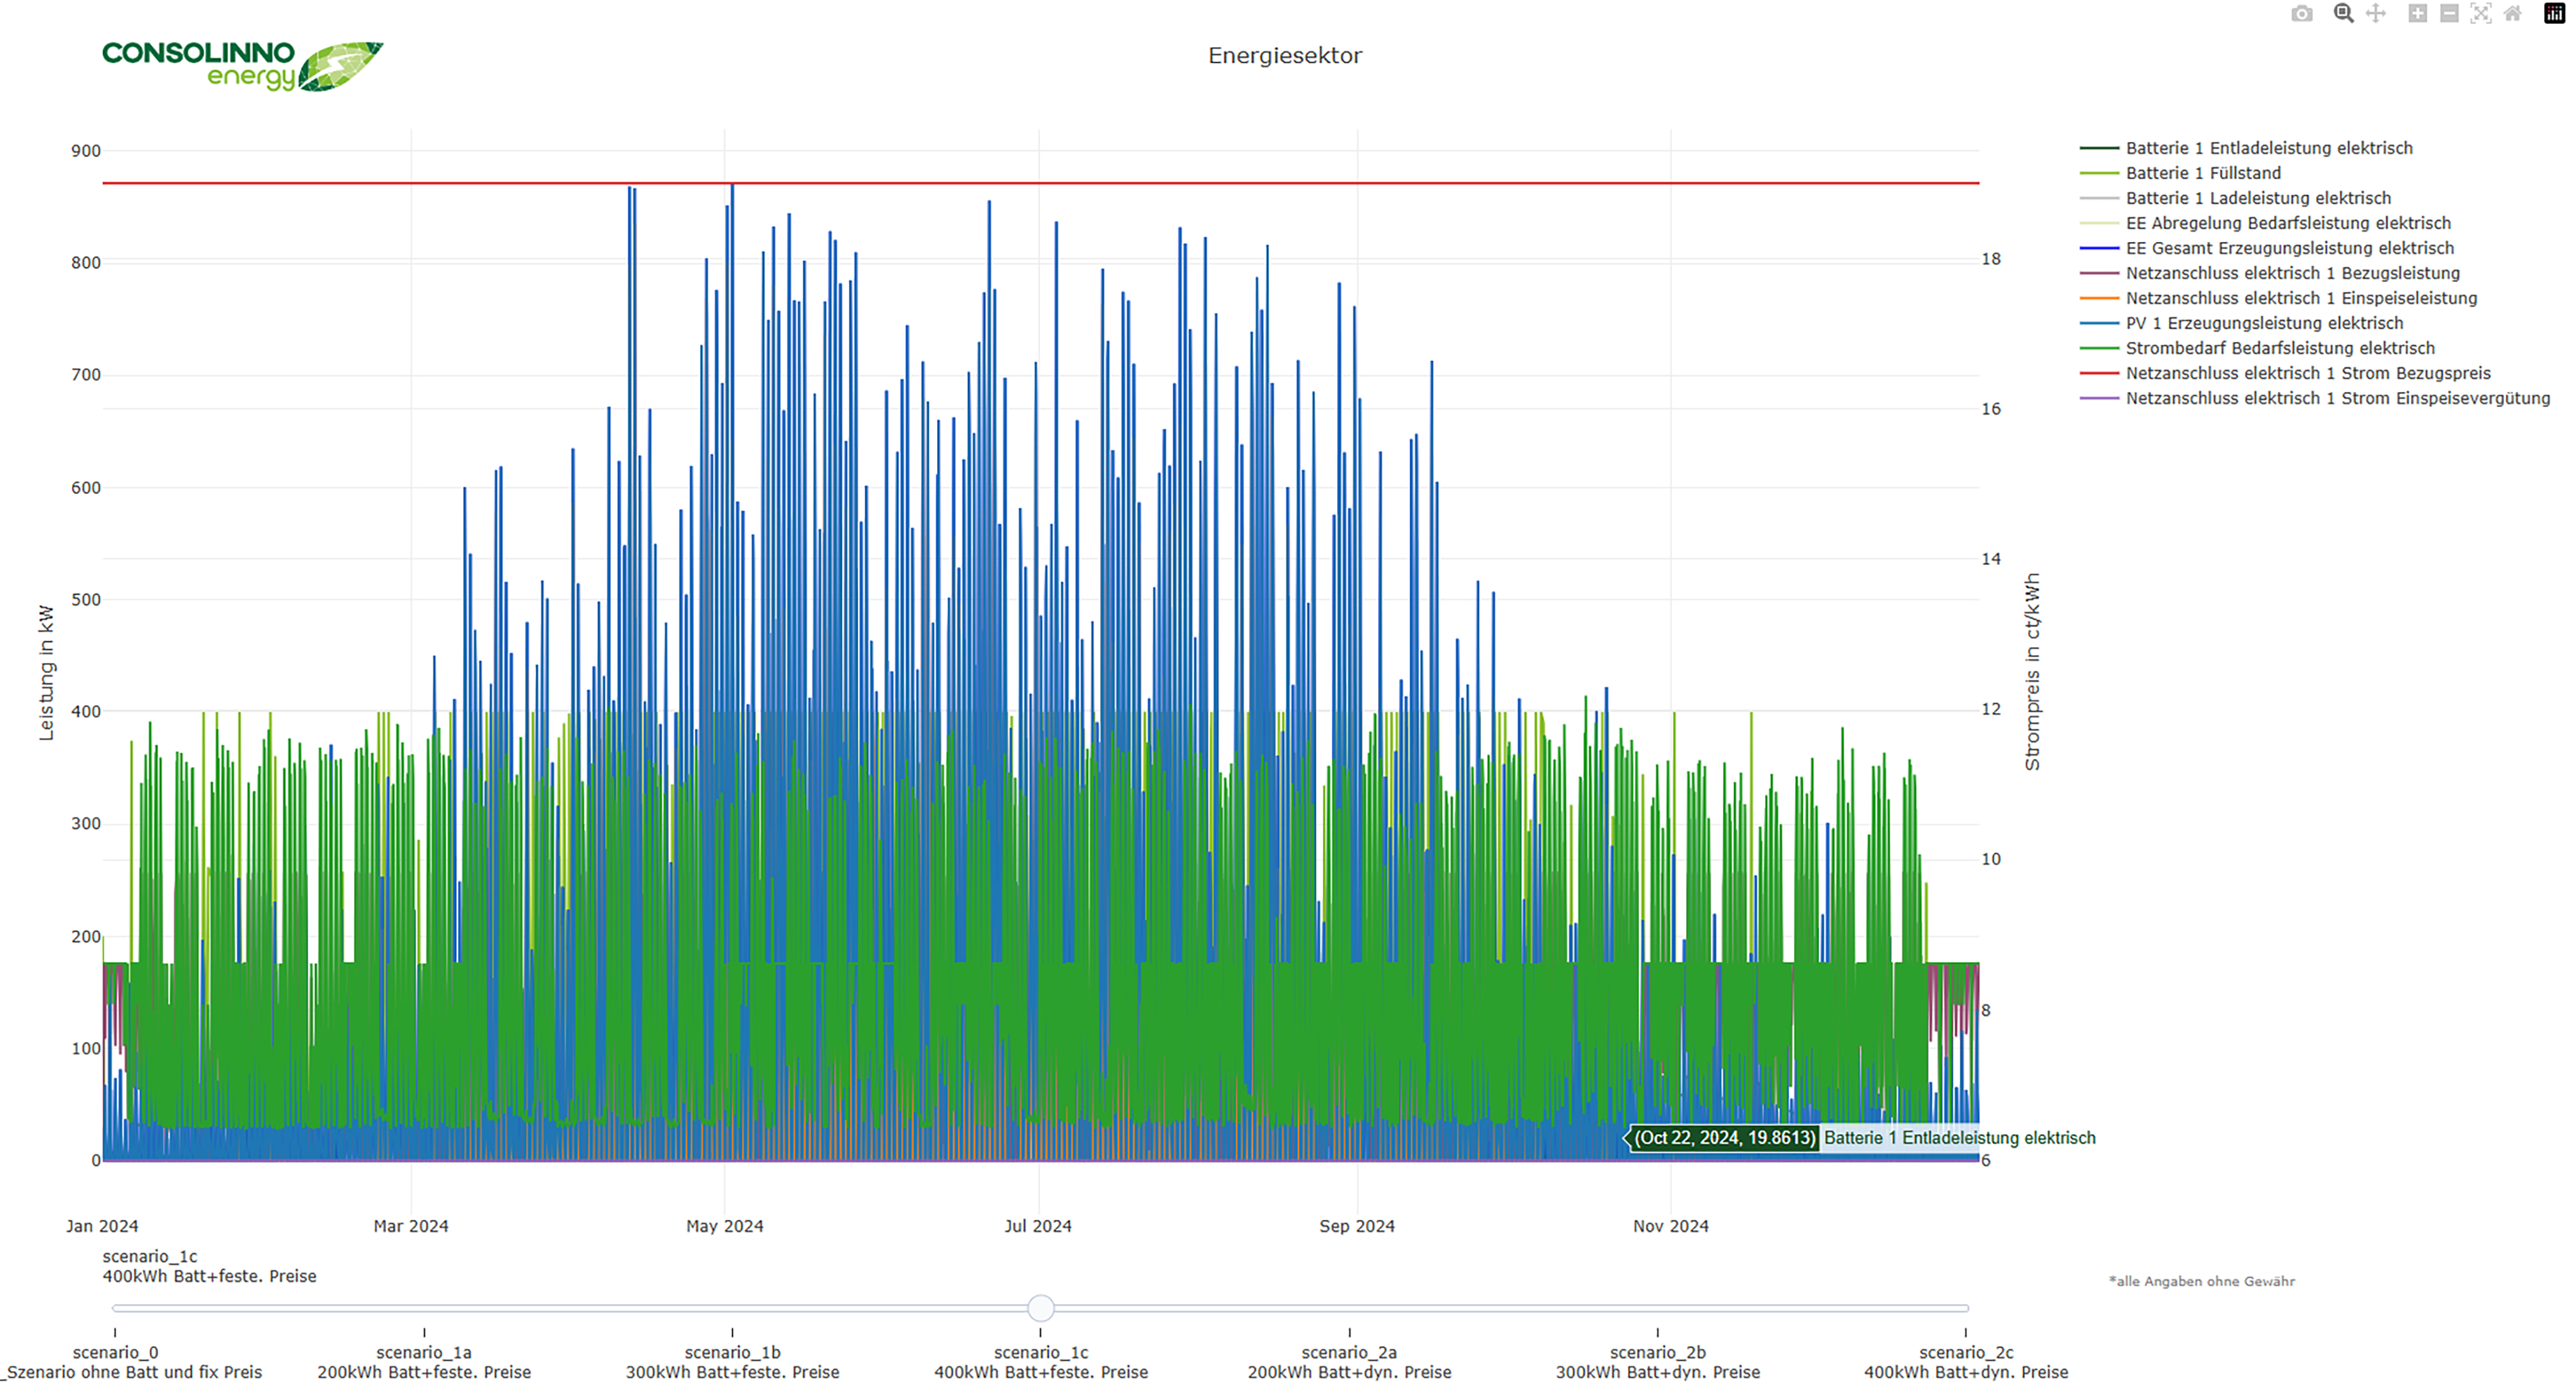Click the Zoom out minus icon
This screenshot has height=1394, width=2576.
point(2449,13)
